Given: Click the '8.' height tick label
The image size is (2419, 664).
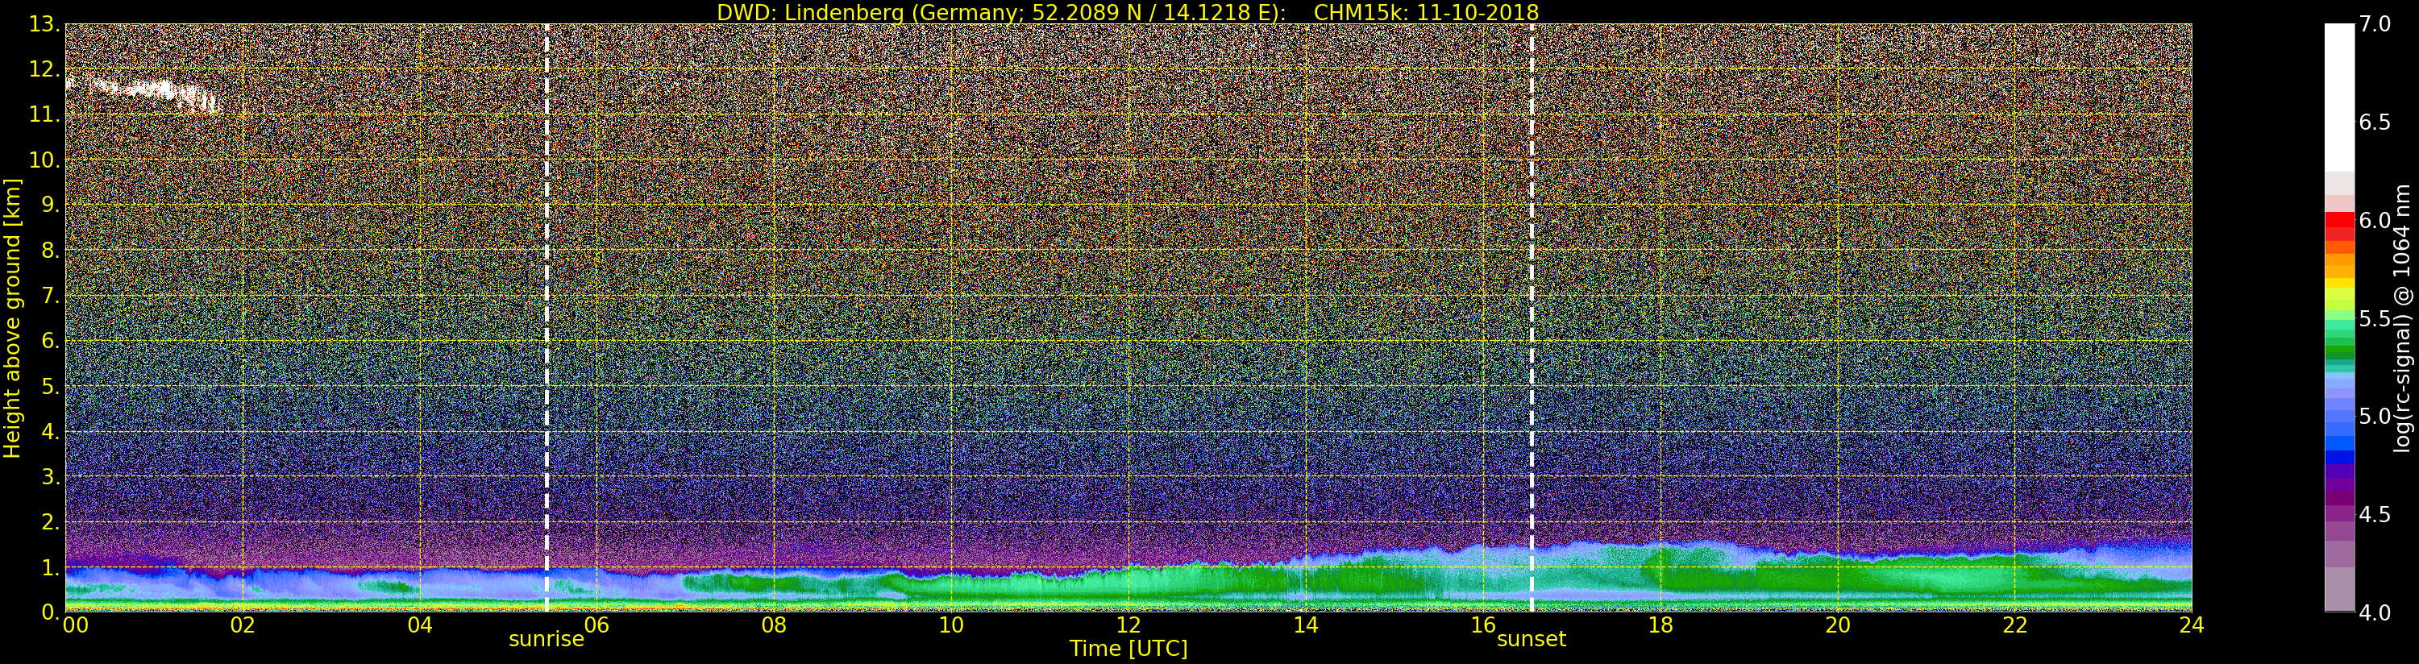Looking at the screenshot, I should pos(50,251).
